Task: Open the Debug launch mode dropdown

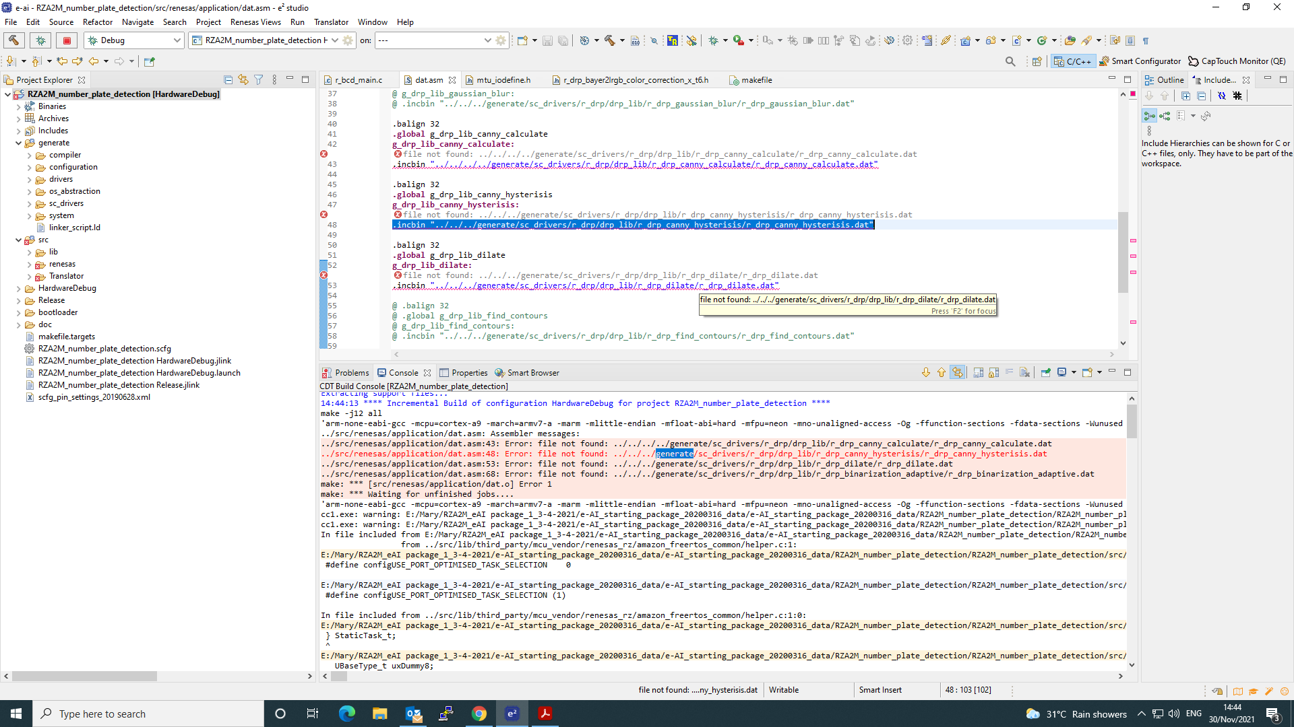Action: [x=135, y=40]
